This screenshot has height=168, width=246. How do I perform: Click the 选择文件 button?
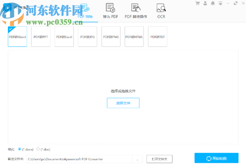123,103
